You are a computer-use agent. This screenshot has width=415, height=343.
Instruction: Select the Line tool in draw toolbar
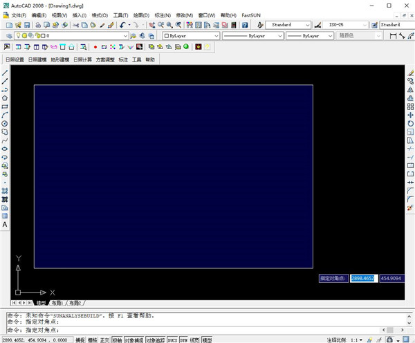click(5, 73)
